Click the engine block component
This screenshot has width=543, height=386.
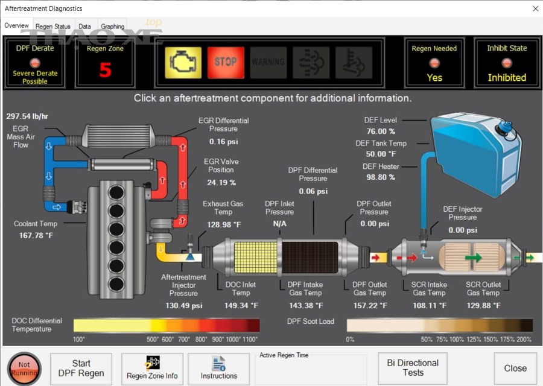(116, 239)
